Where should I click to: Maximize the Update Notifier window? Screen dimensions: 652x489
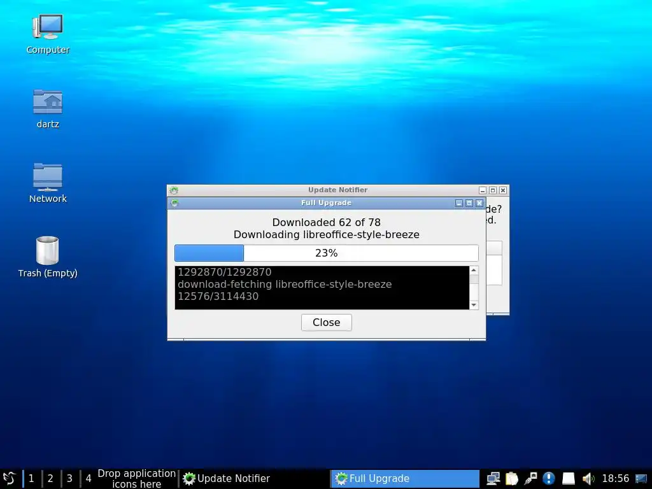click(493, 190)
